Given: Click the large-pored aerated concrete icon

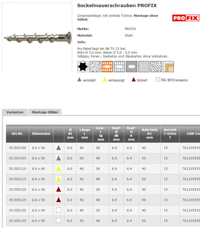Looking at the screenshot, I should tap(156, 67).
